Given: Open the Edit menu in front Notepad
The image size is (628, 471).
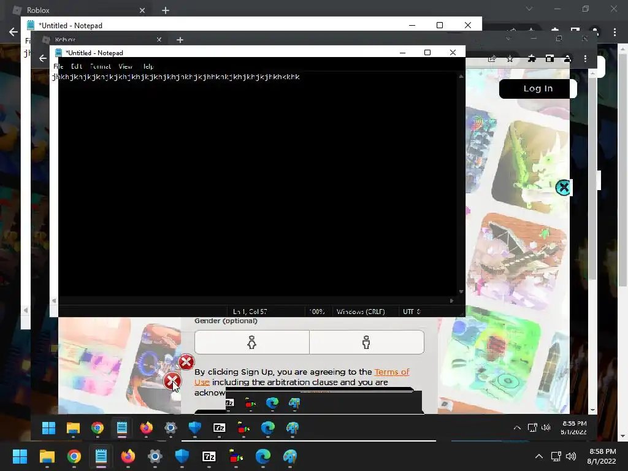Looking at the screenshot, I should click(77, 66).
